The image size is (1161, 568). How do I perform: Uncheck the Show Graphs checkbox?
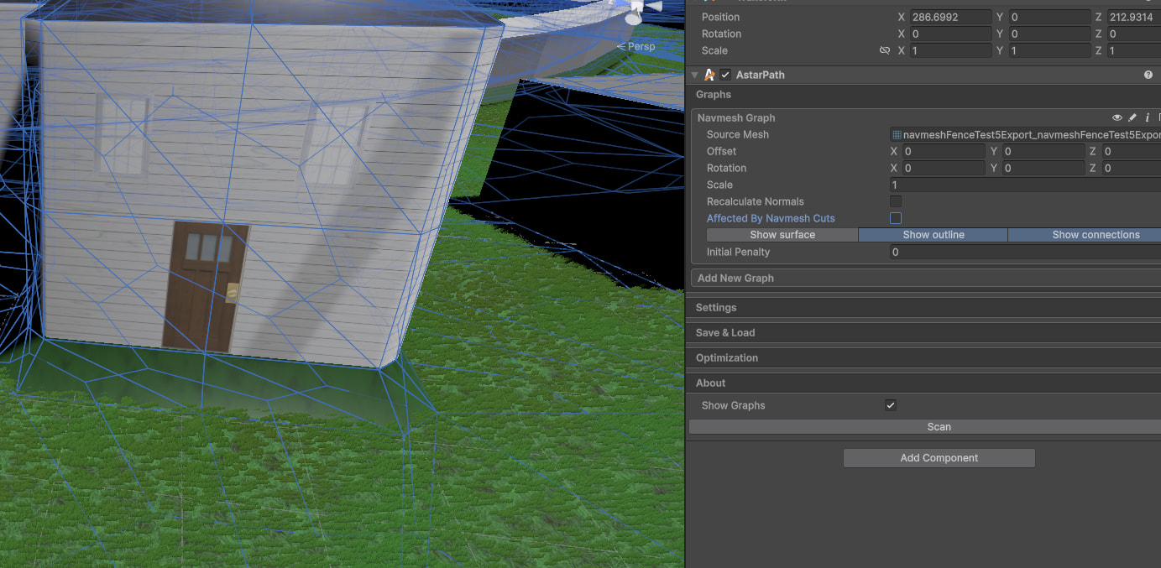pos(891,405)
